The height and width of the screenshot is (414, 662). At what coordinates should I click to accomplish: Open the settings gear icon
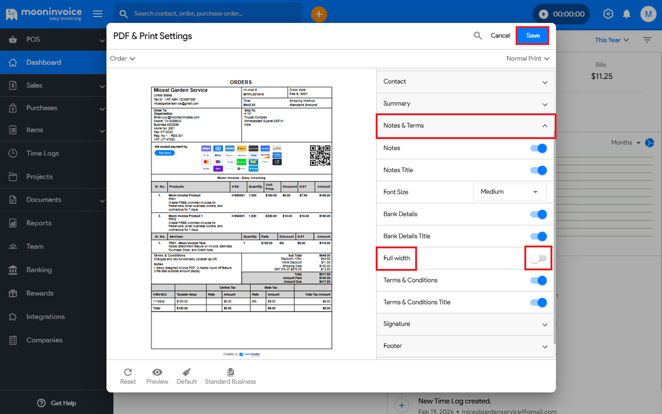608,14
